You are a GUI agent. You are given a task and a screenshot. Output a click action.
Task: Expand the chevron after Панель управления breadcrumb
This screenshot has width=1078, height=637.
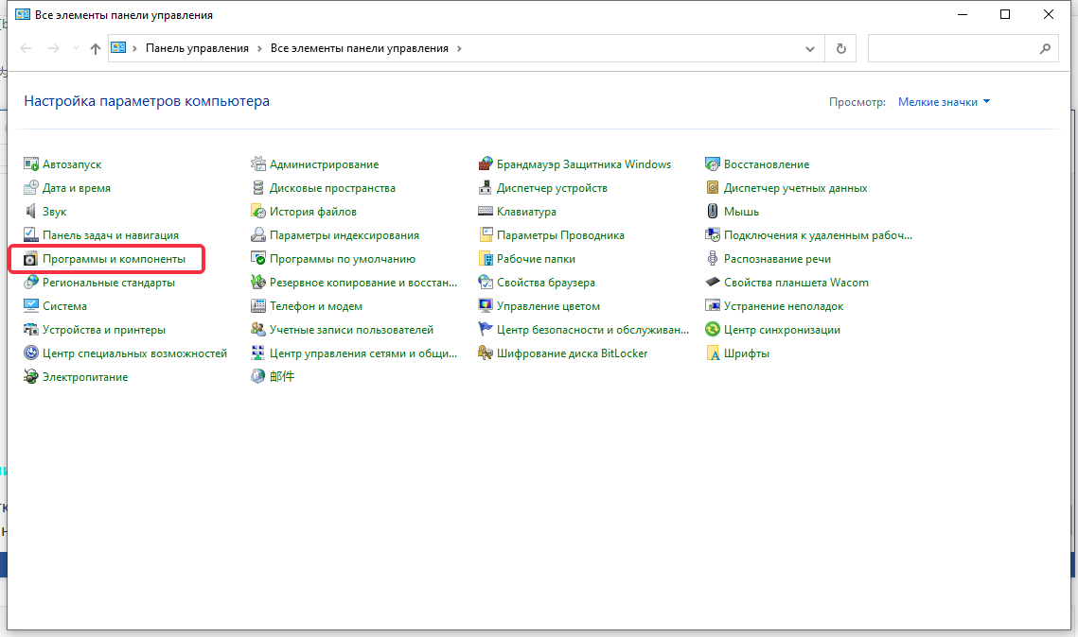point(260,48)
